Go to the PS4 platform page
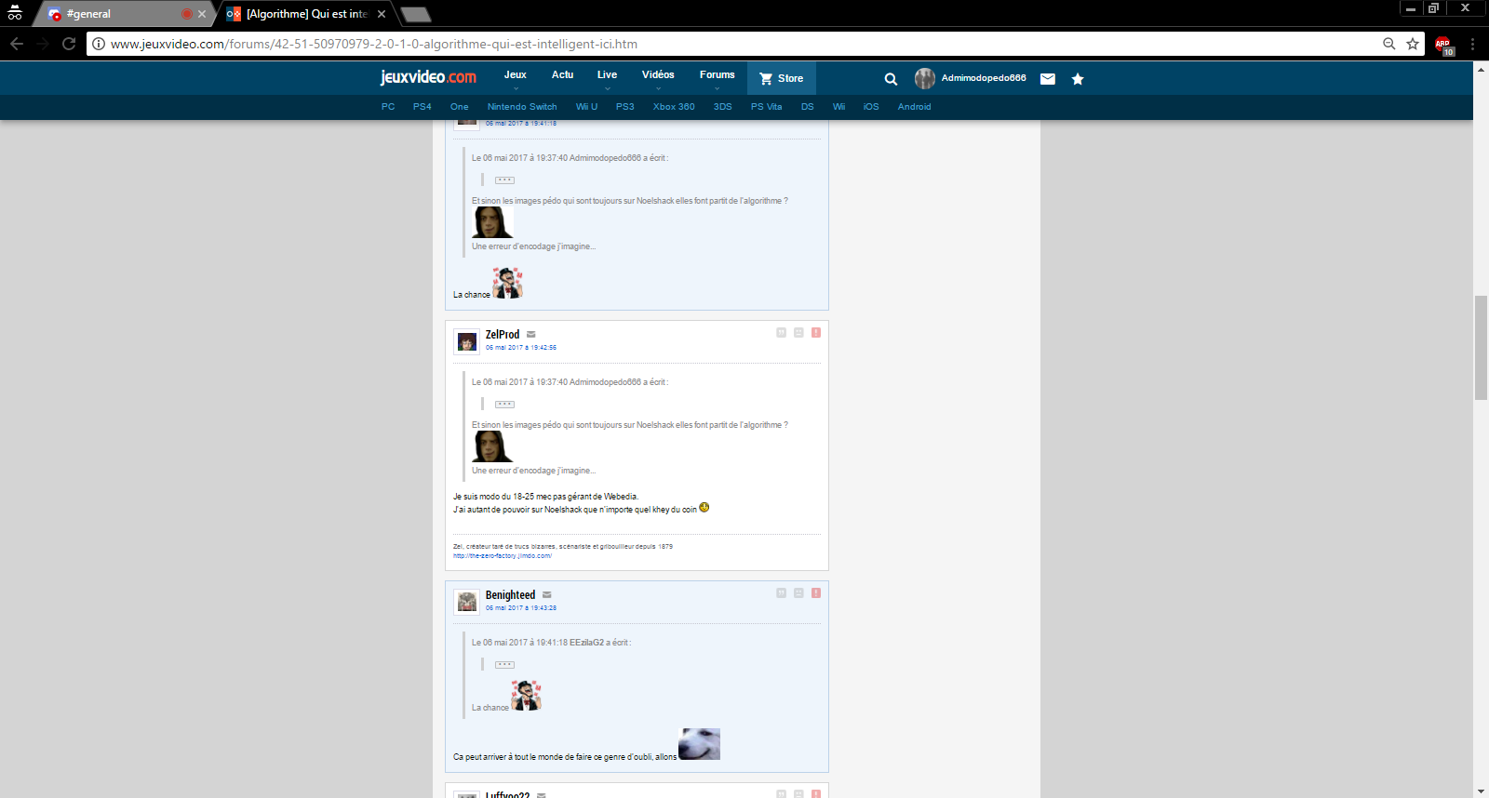 [423, 107]
